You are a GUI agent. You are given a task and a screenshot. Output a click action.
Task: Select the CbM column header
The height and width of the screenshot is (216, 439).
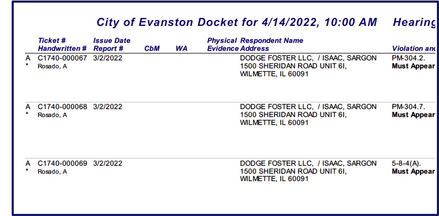152,49
